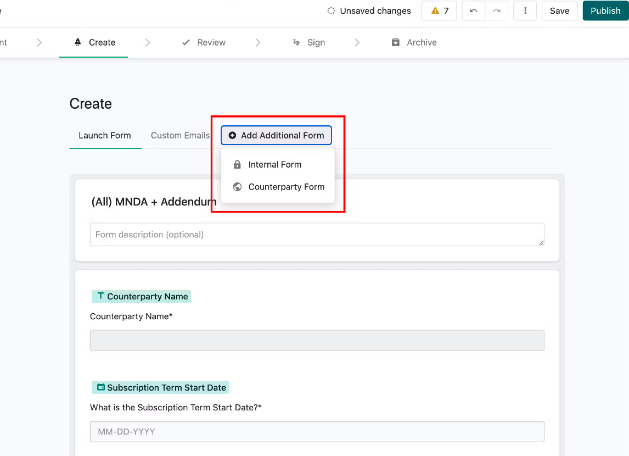
Task: Click the Subscription Term Start Date green tag
Action: 160,387
